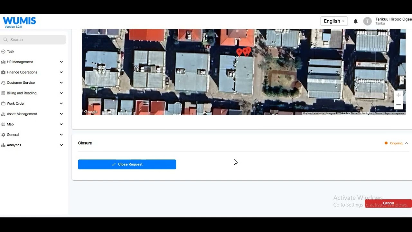Click the Analytics bar chart icon
The image size is (412, 232).
[4, 145]
